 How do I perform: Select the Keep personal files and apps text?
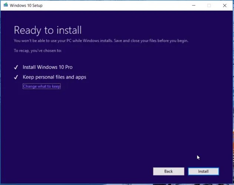54,77
